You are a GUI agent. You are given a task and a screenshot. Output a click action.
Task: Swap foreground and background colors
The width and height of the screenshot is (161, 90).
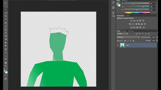(7, 68)
